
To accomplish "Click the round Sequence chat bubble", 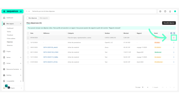I will coord(7,86).
